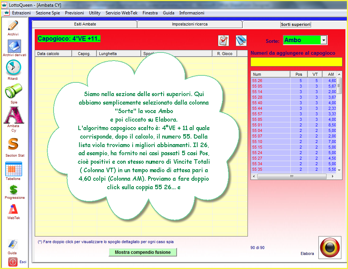Click the Mostra compendio fusione button
This screenshot has width=348, height=269.
[x=143, y=252]
